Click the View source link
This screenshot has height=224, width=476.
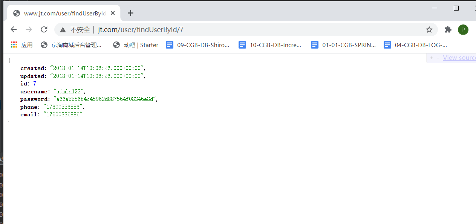pyautogui.click(x=459, y=58)
